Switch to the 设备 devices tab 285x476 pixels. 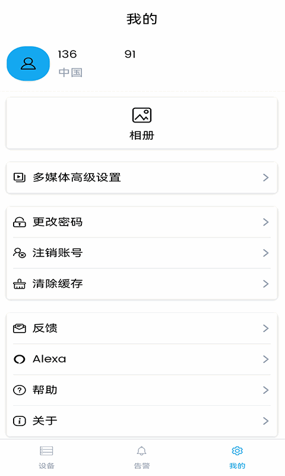(x=47, y=457)
